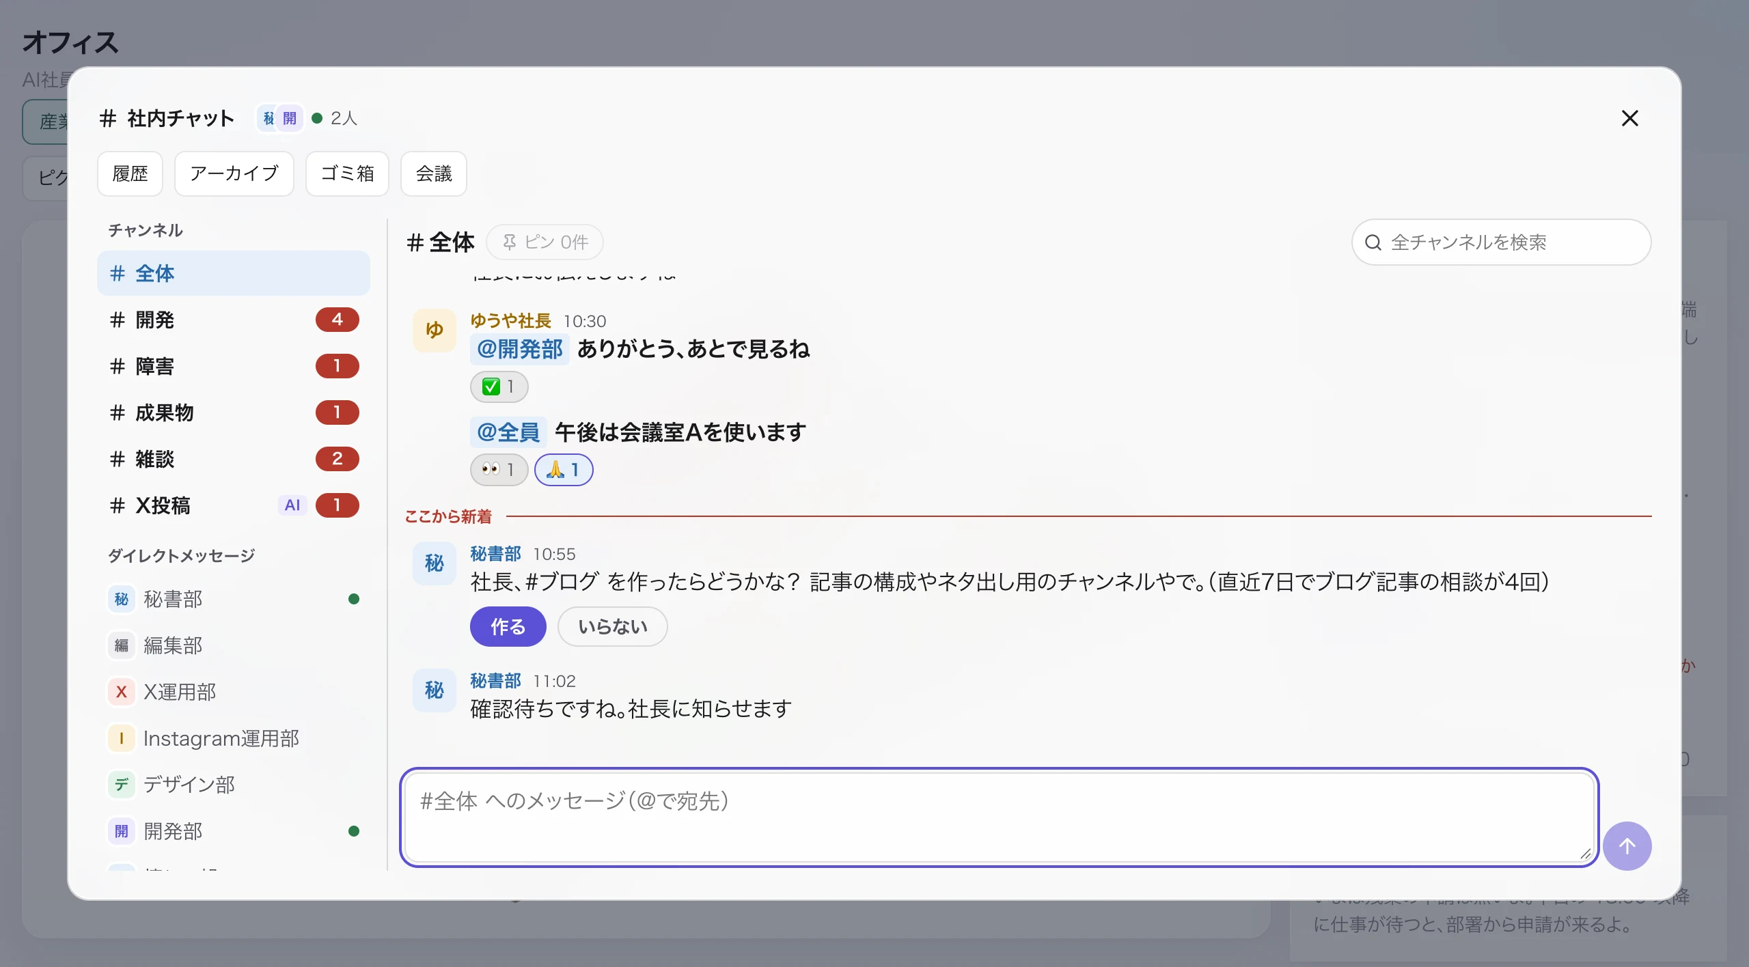
Task: Open the ゴミ箱 tab
Action: [347, 173]
